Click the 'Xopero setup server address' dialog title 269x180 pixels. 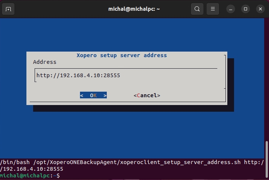coord(122,55)
